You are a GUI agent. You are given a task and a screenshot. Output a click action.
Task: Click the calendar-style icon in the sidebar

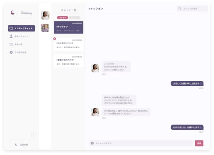pos(11,44)
